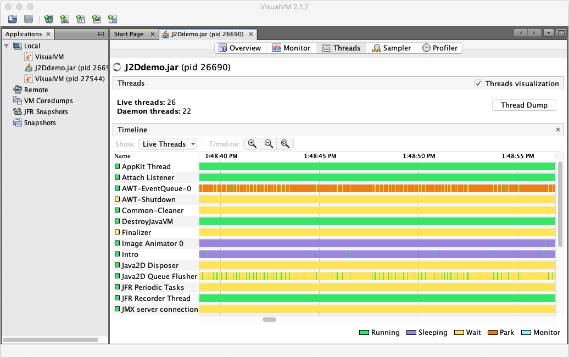Uncheck the Threads visualization checkbox
The height and width of the screenshot is (358, 569).
(x=478, y=83)
